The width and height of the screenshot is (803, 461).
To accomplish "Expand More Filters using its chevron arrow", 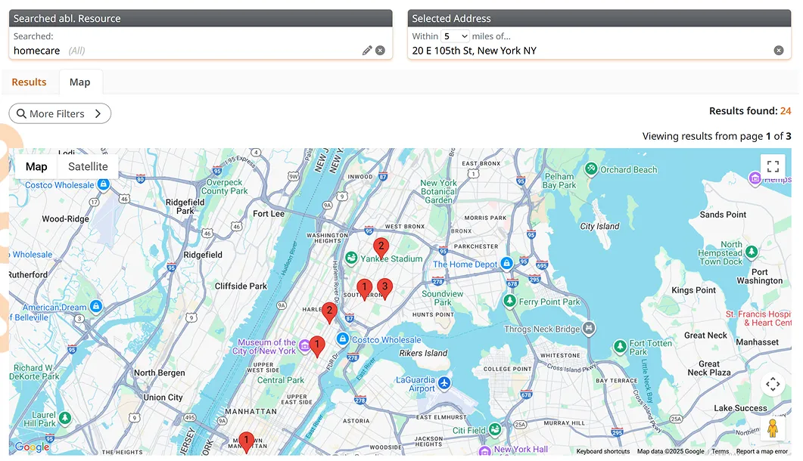I will 98,113.
